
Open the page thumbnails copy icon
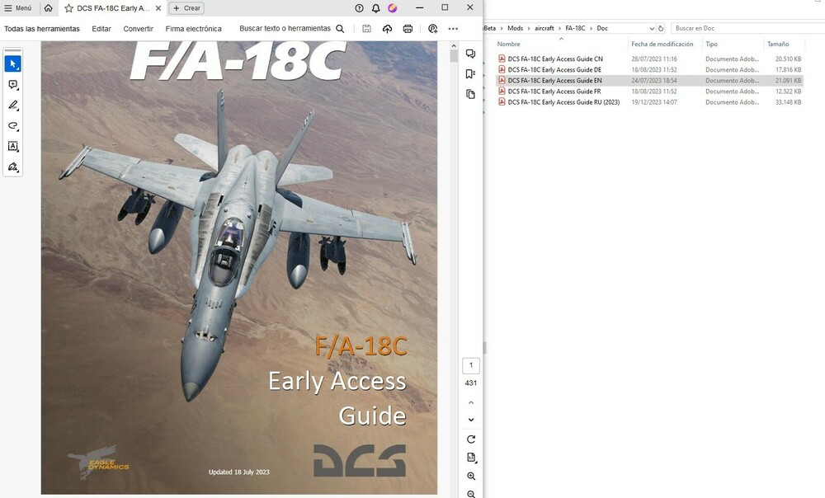[470, 94]
